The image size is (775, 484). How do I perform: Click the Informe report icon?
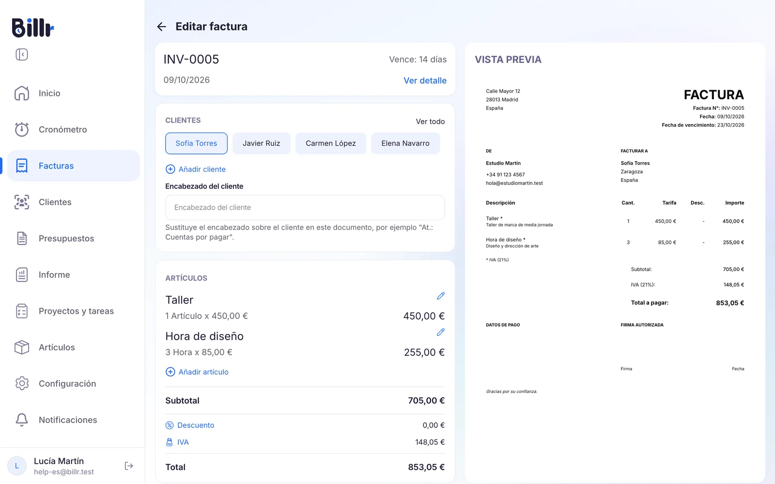pos(22,274)
